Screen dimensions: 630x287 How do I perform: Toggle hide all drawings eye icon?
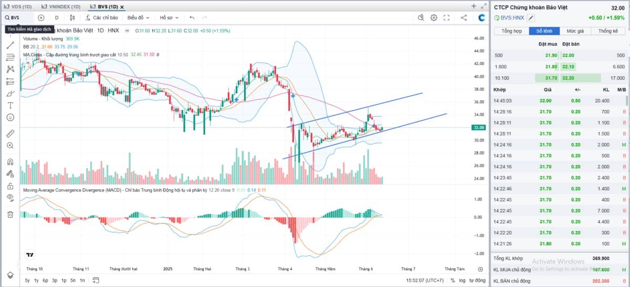10,198
